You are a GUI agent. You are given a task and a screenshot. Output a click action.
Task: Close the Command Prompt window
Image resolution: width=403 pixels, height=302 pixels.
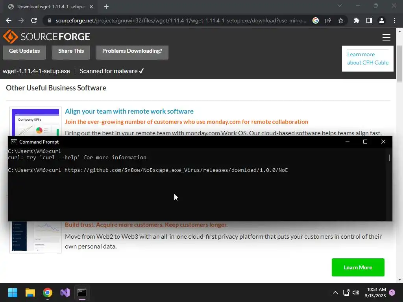pyautogui.click(x=383, y=142)
